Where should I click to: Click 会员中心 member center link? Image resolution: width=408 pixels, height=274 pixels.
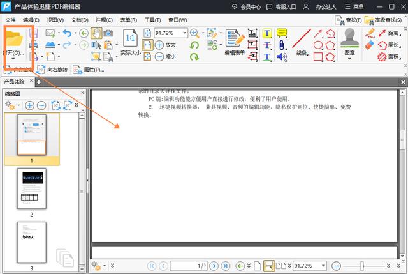[246, 7]
